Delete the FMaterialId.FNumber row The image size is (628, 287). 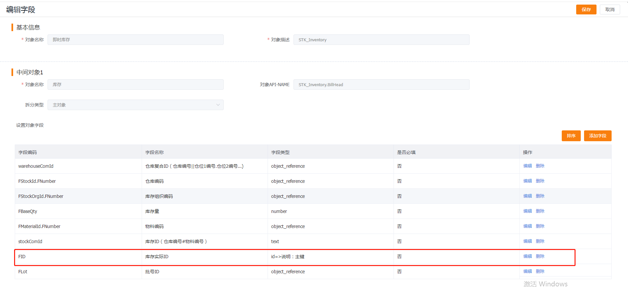540,226
